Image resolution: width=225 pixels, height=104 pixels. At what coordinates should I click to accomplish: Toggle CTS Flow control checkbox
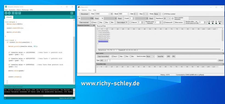(163, 14)
